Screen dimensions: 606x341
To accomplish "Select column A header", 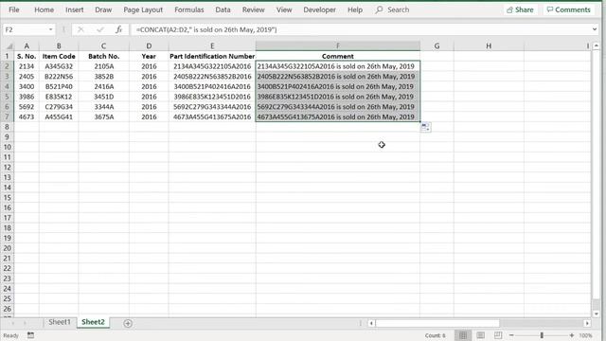I will (x=27, y=46).
